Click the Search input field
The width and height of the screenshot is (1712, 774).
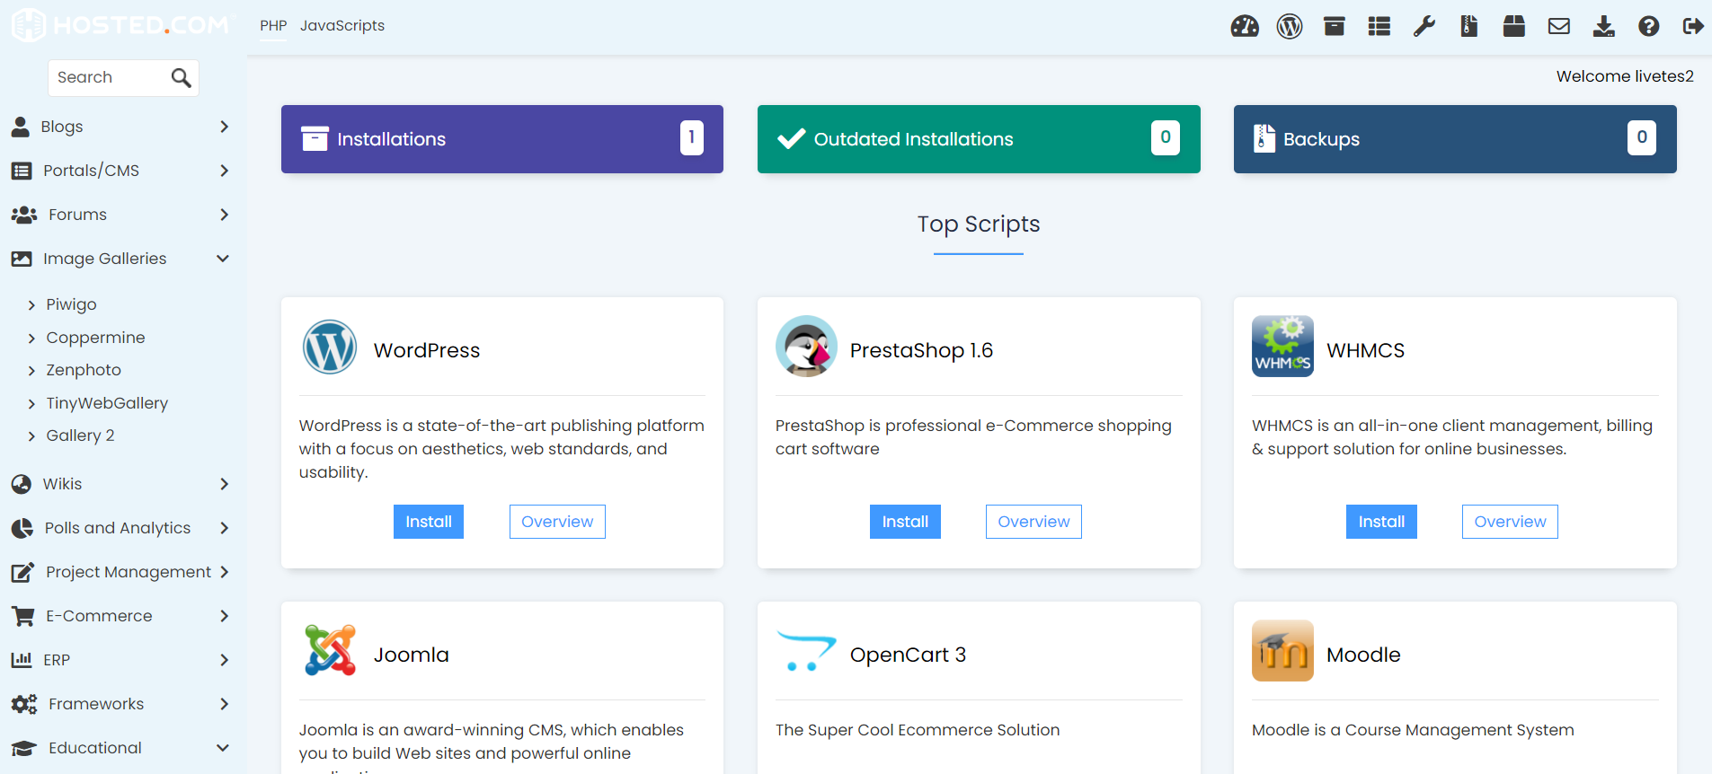[123, 78]
